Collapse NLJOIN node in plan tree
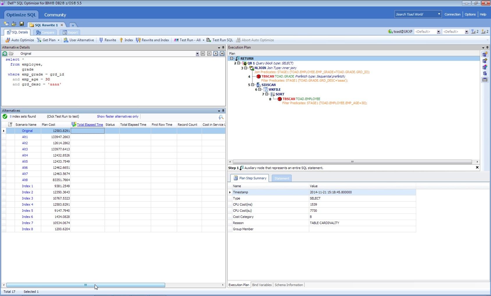 pyautogui.click(x=246, y=68)
